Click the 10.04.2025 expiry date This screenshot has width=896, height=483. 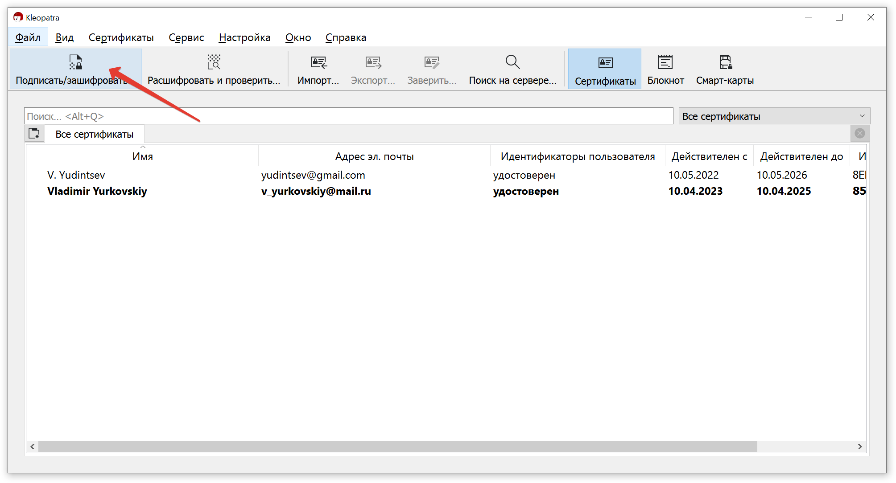(784, 191)
